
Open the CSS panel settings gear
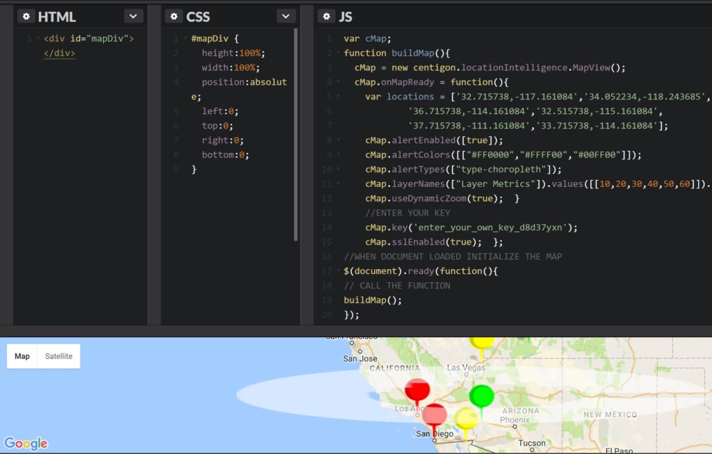pos(172,15)
